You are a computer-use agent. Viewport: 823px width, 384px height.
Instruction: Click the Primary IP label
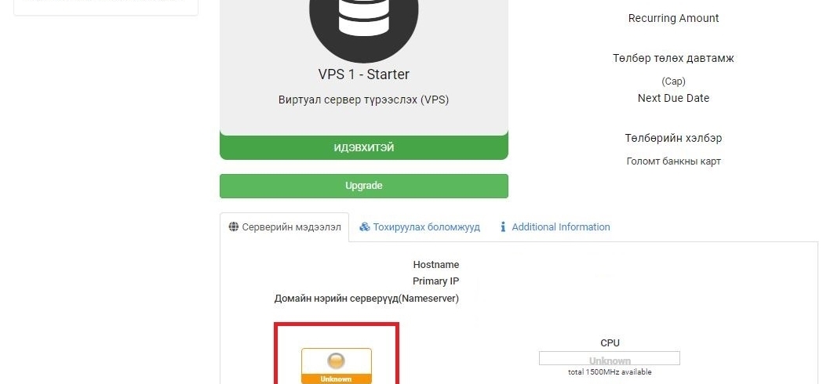(x=435, y=281)
